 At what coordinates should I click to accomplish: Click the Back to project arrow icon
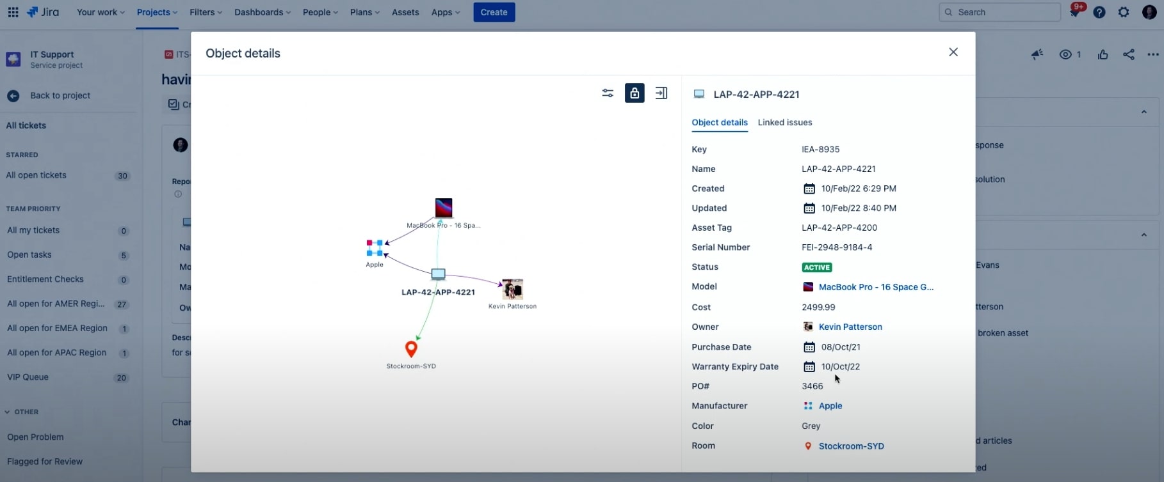[13, 96]
